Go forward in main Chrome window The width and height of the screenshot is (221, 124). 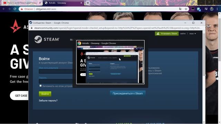pyautogui.click(x=9, y=9)
